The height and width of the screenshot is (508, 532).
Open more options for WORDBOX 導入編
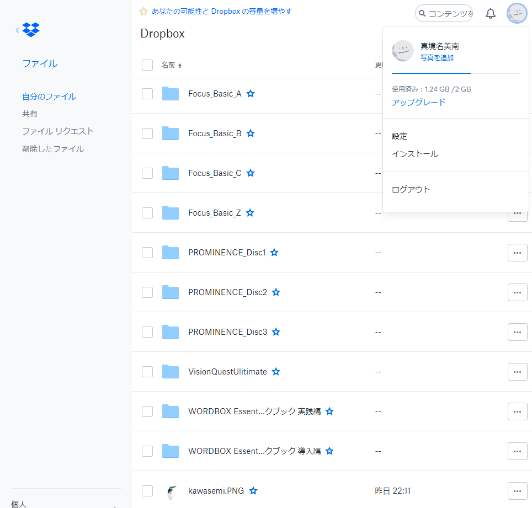click(x=518, y=451)
